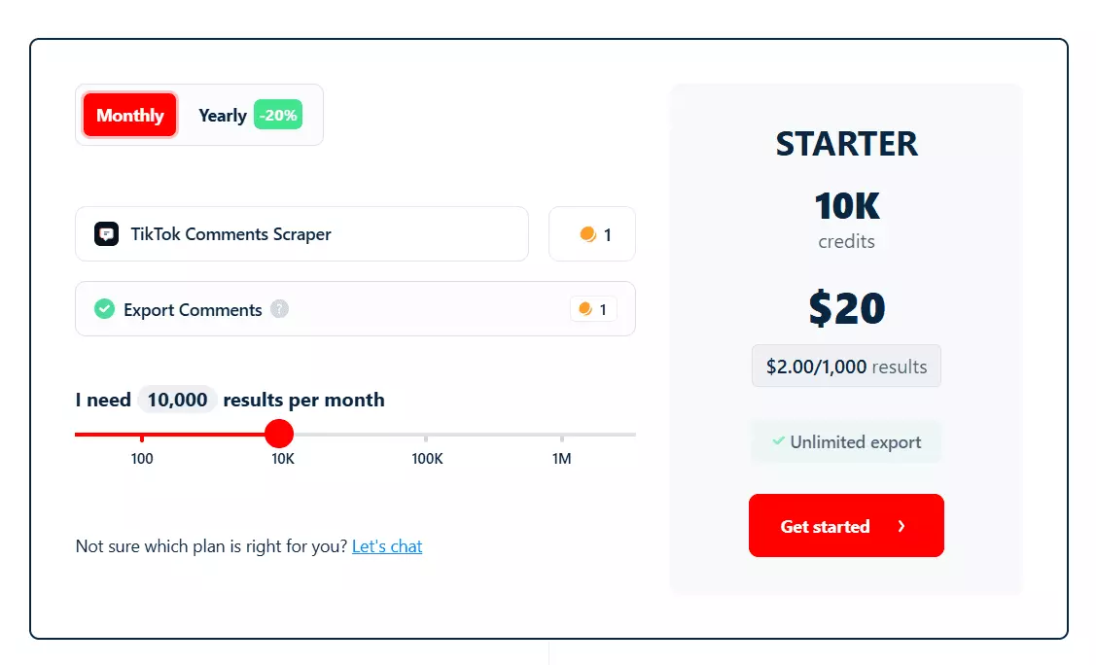Click the Get started button
Viewport: 1096px width, 665px height.
pyautogui.click(x=845, y=525)
